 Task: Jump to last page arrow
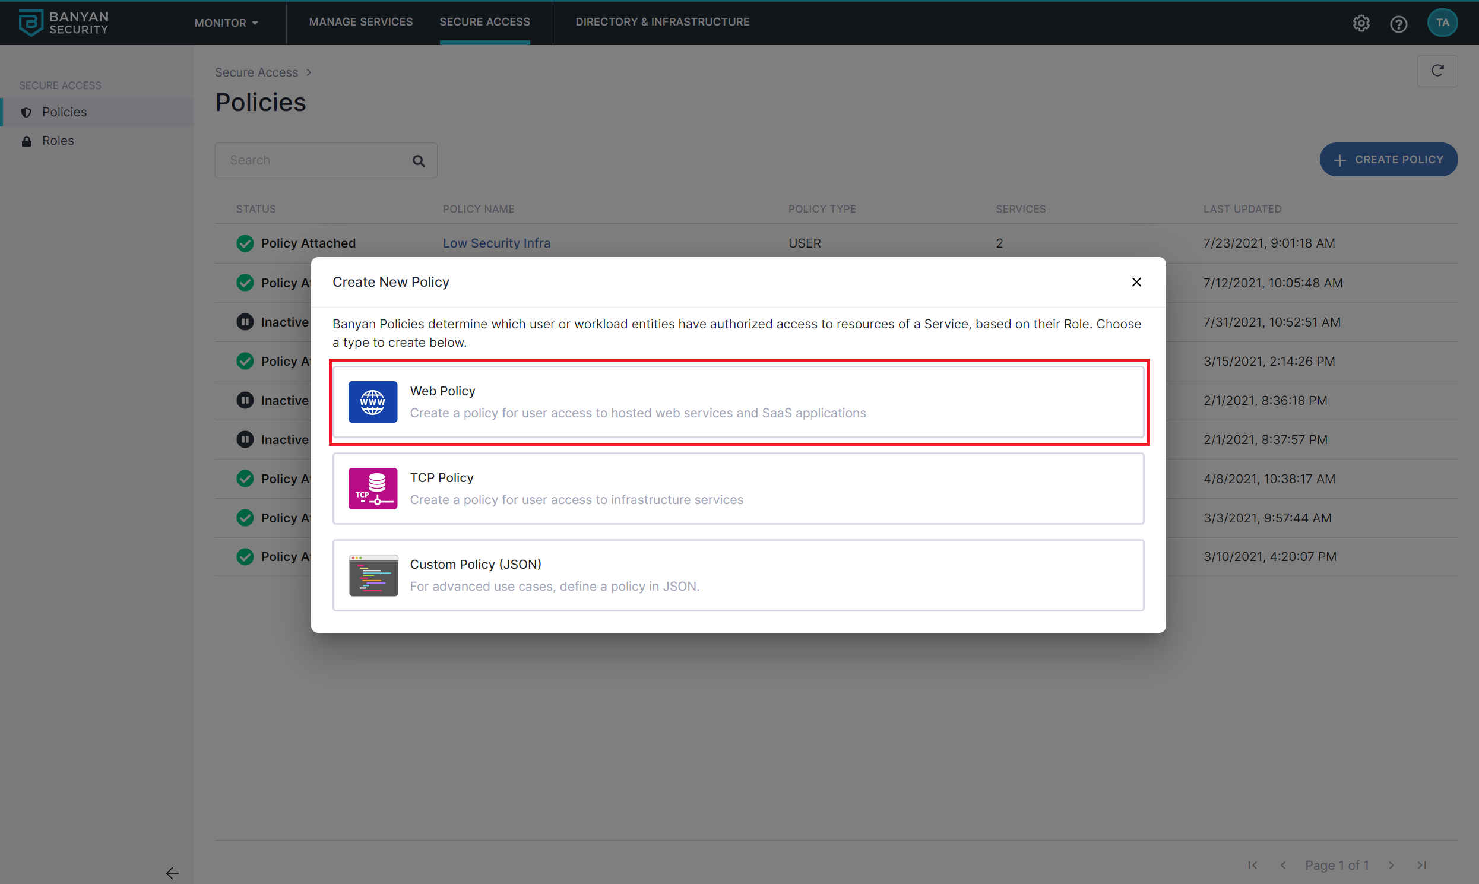click(x=1421, y=865)
